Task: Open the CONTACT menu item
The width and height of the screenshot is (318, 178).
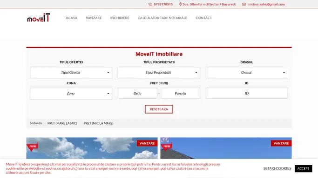Action: point(204,18)
